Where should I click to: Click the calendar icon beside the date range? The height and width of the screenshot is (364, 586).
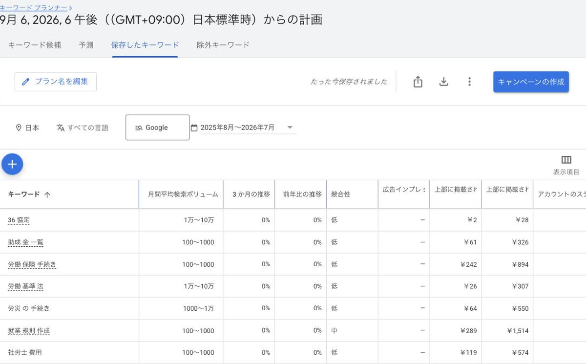(x=194, y=128)
